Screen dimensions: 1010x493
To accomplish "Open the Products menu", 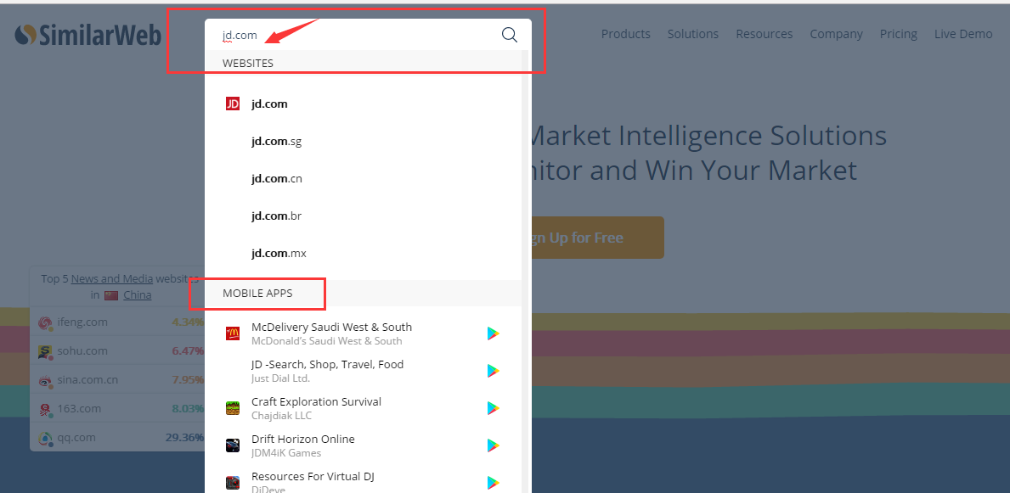I will (625, 34).
